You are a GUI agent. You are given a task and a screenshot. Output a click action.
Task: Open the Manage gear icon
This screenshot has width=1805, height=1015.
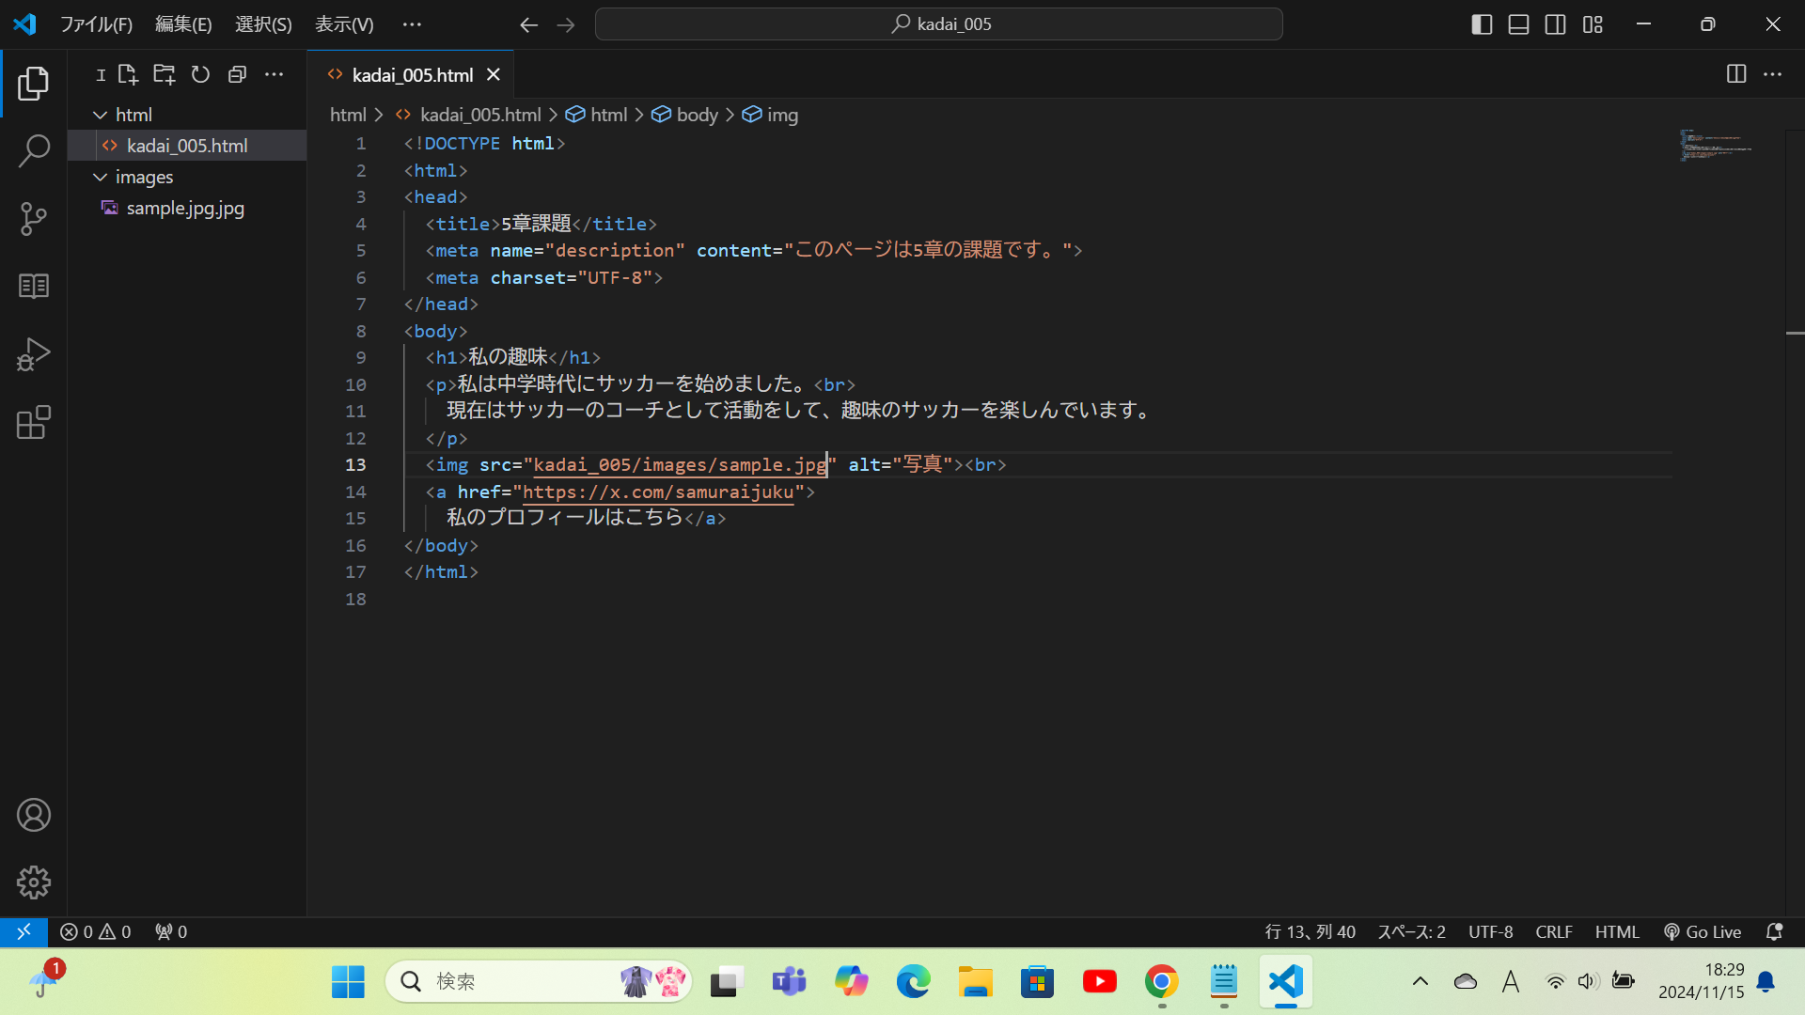[34, 882]
